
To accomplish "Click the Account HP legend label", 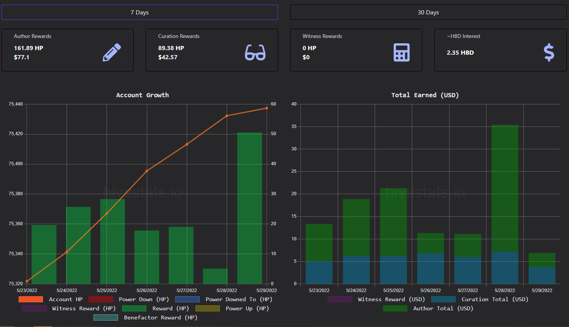I will click(66, 299).
